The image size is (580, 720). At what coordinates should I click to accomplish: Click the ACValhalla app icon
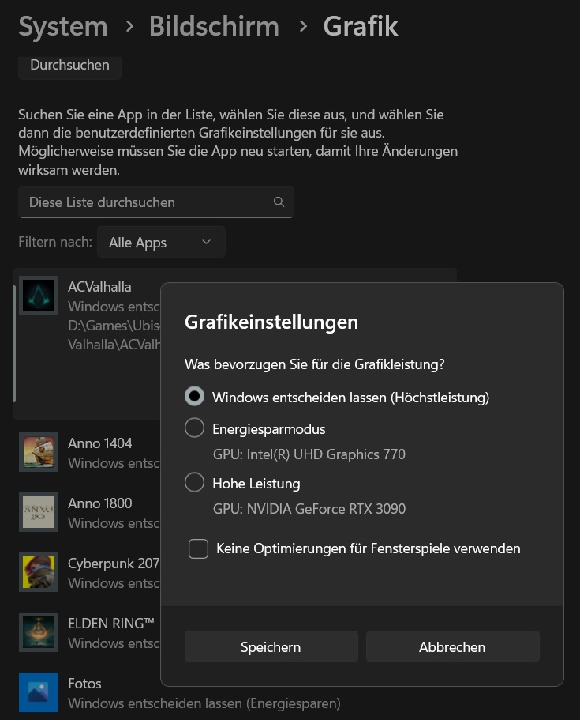coord(39,296)
